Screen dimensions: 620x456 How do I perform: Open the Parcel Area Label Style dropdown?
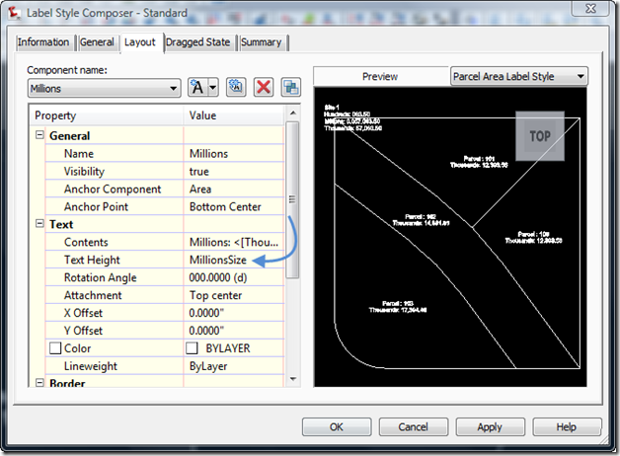pyautogui.click(x=580, y=76)
